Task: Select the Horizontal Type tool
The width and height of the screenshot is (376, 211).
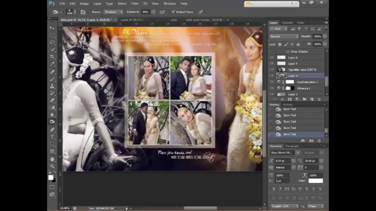Action: coord(52,137)
